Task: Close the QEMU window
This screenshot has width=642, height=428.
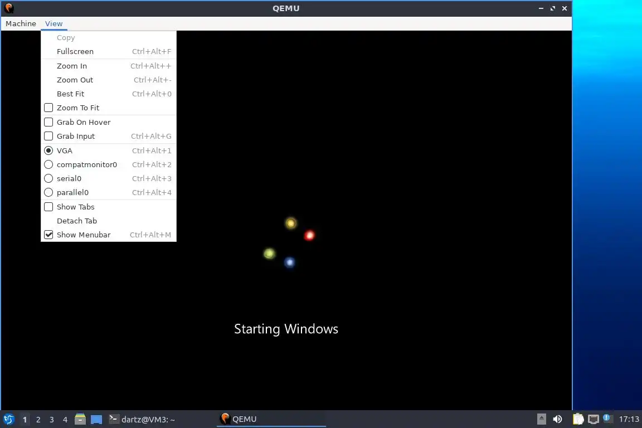Action: point(565,8)
